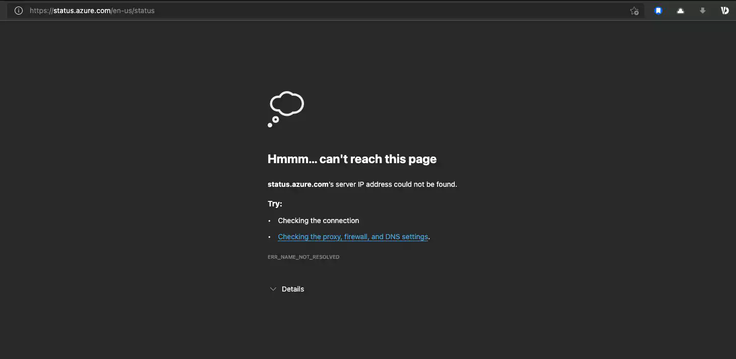Open the cloud extension icon in toolbar
Screen dimensions: 736x359
coord(681,11)
